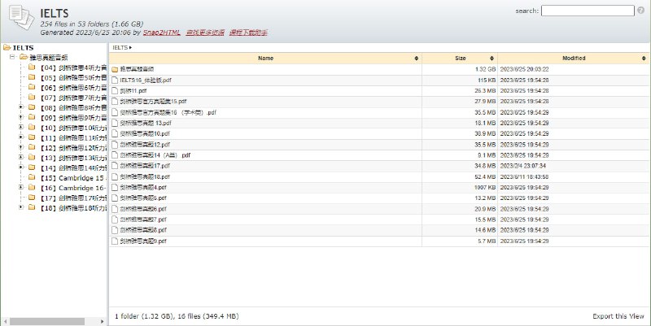Click the IELTS root folder icon in tree
The width and height of the screenshot is (651, 326).
7,48
